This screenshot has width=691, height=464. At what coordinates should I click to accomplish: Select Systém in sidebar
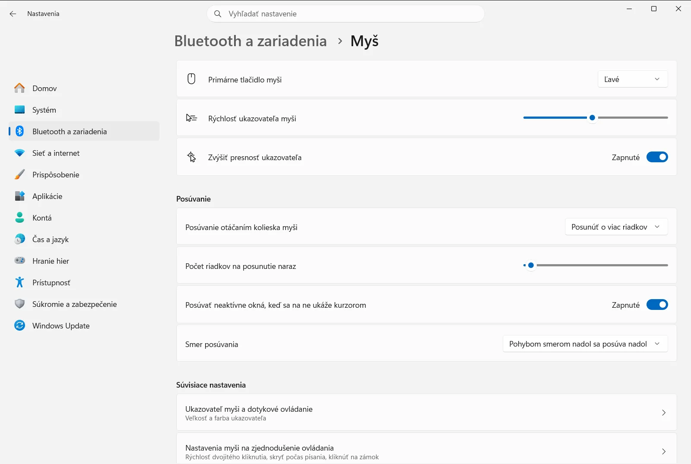click(84, 110)
